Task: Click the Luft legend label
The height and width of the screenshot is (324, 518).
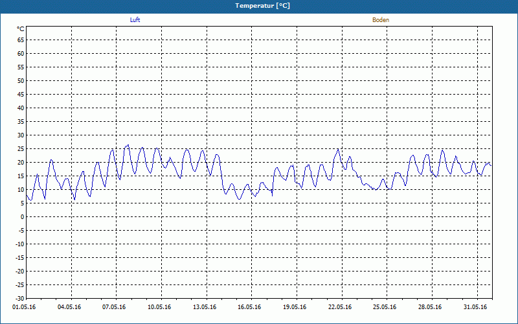Action: [135, 20]
